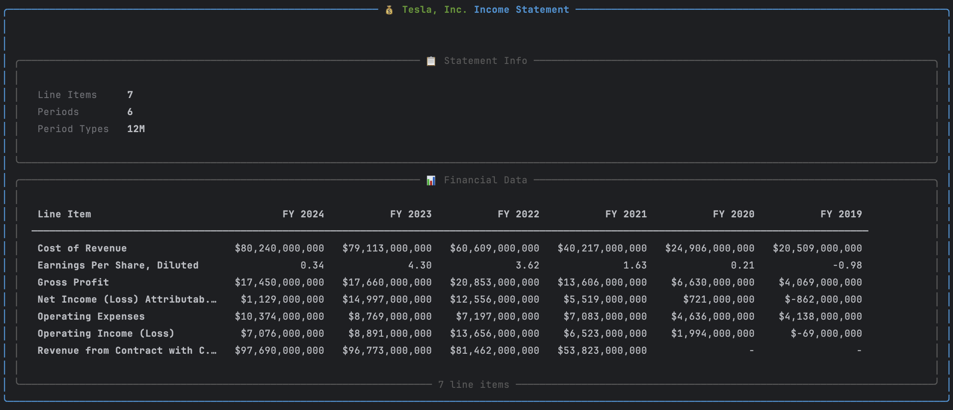Click Net Income value $12,556,000,000
Image resolution: width=953 pixels, height=410 pixels.
coord(494,299)
